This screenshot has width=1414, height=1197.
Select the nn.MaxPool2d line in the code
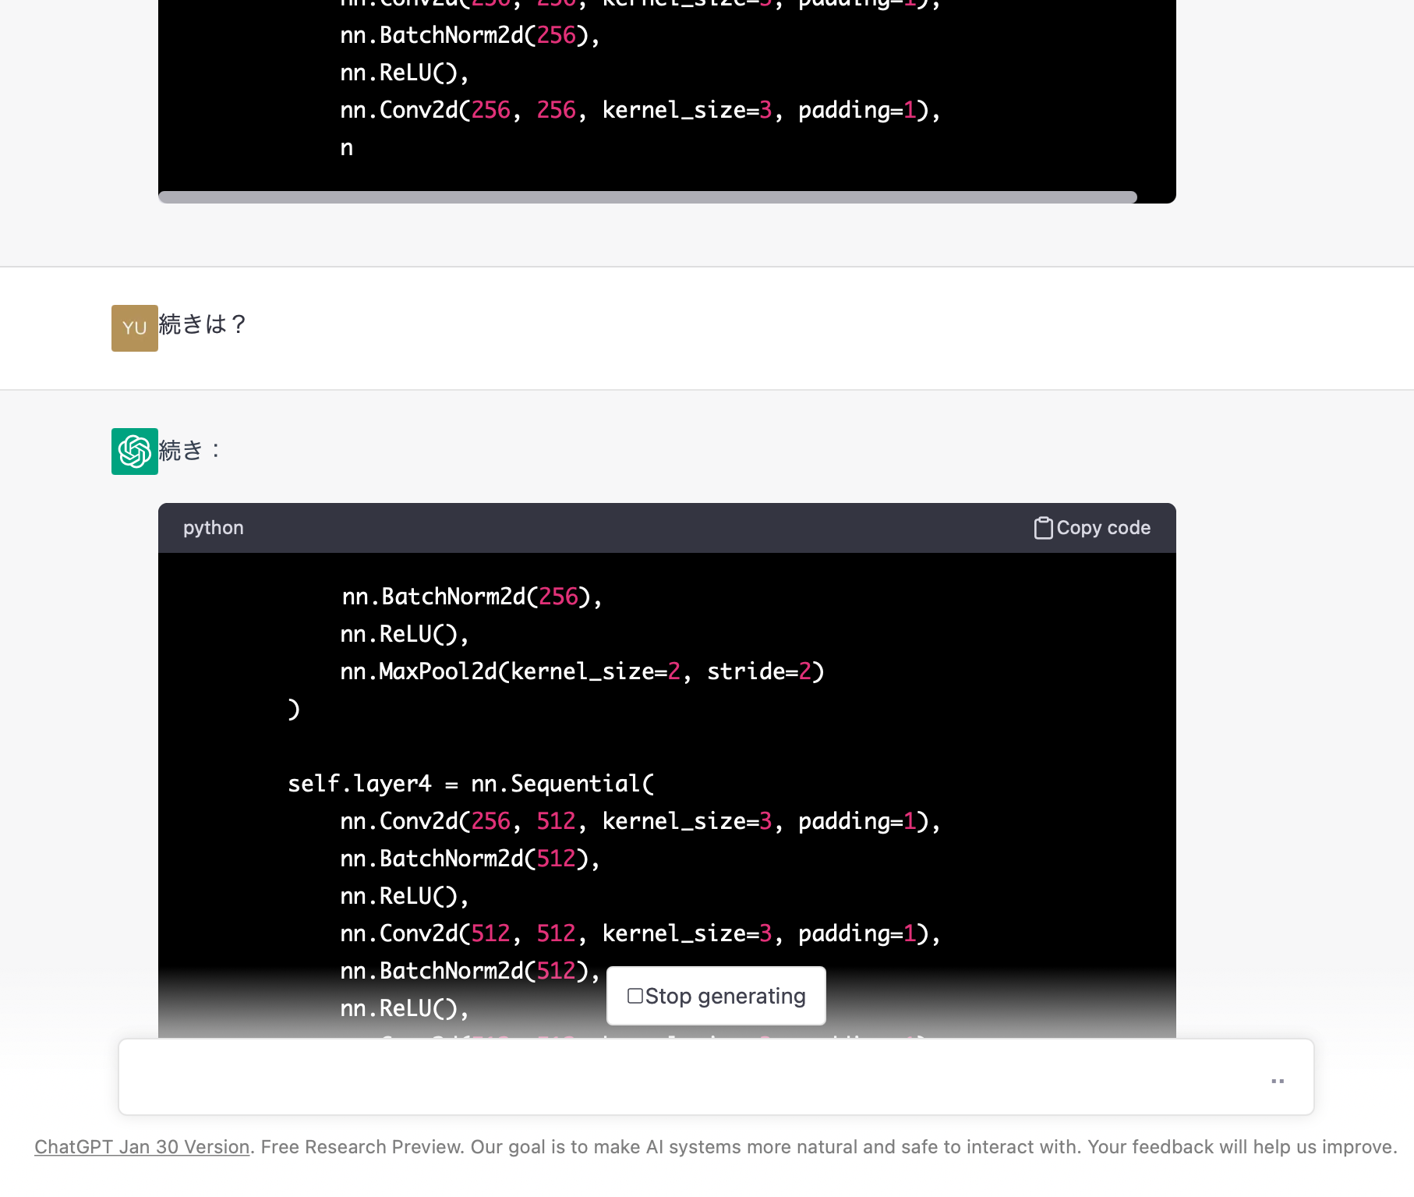pos(582,671)
